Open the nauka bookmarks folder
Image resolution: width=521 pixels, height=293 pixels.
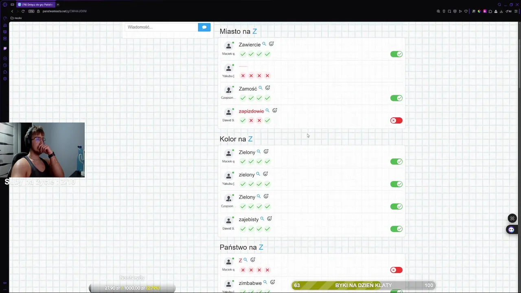click(16, 18)
